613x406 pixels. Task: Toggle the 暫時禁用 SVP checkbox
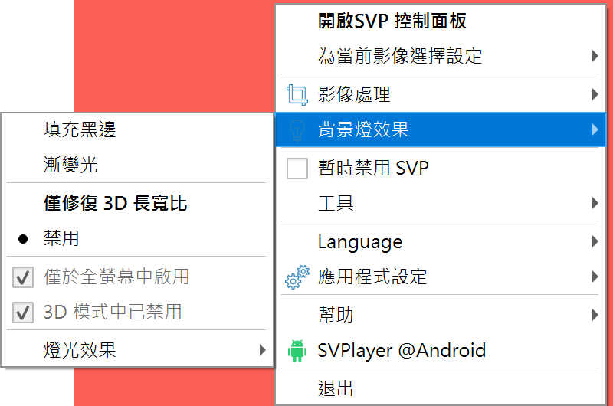click(x=297, y=169)
